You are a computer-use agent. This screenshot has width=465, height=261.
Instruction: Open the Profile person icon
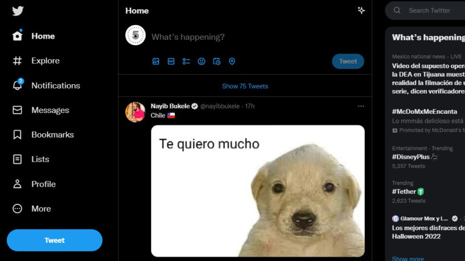click(17, 184)
